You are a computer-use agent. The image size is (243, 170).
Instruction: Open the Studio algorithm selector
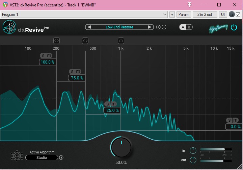pos(42,157)
